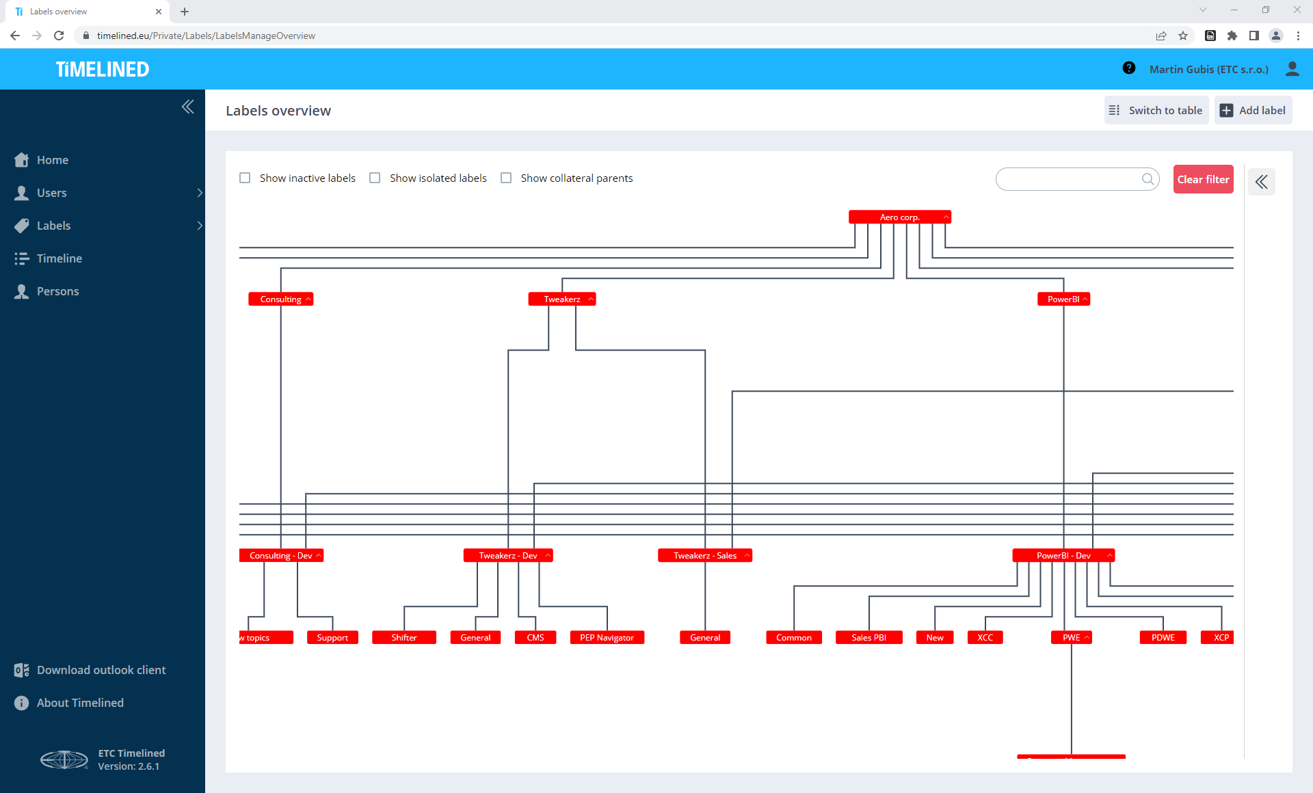Tick the Show isolated labels checkbox
The width and height of the screenshot is (1313, 793).
tap(375, 178)
